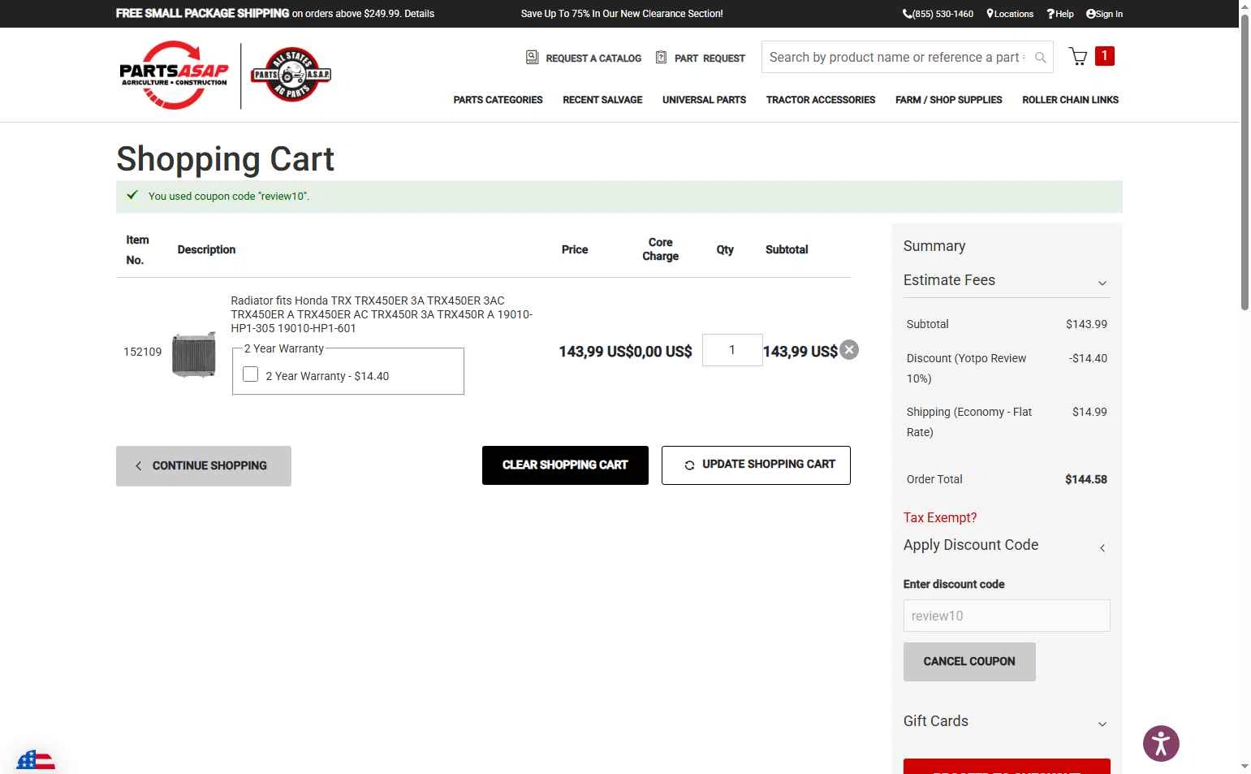Click the Clear Shopping Cart button

[x=565, y=465]
